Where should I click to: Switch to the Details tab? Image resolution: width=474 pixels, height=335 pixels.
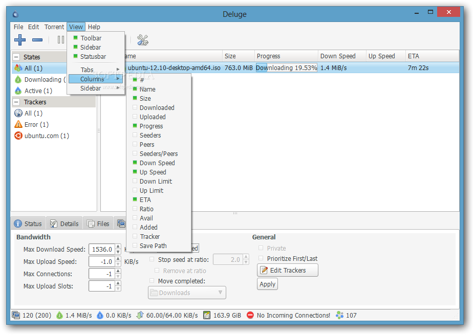click(x=64, y=224)
